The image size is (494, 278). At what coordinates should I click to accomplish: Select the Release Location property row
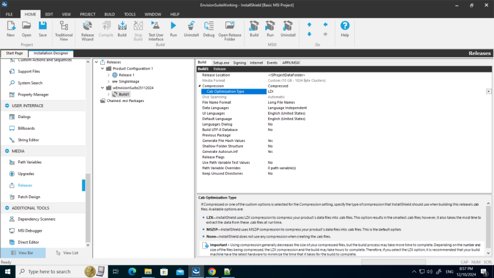pos(344,75)
